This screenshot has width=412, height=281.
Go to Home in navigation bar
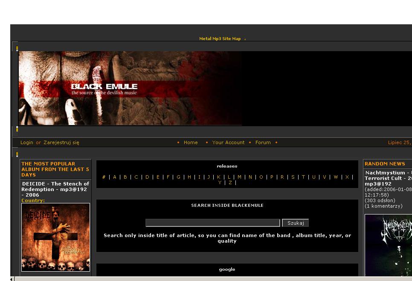(191, 142)
